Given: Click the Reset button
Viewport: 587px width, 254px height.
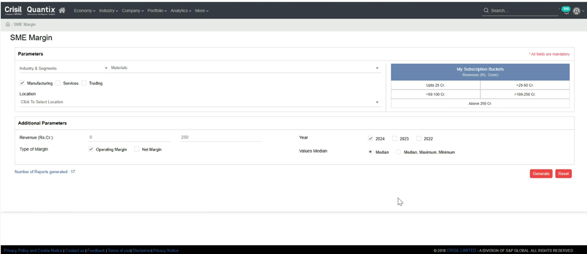Looking at the screenshot, I should click(x=563, y=174).
